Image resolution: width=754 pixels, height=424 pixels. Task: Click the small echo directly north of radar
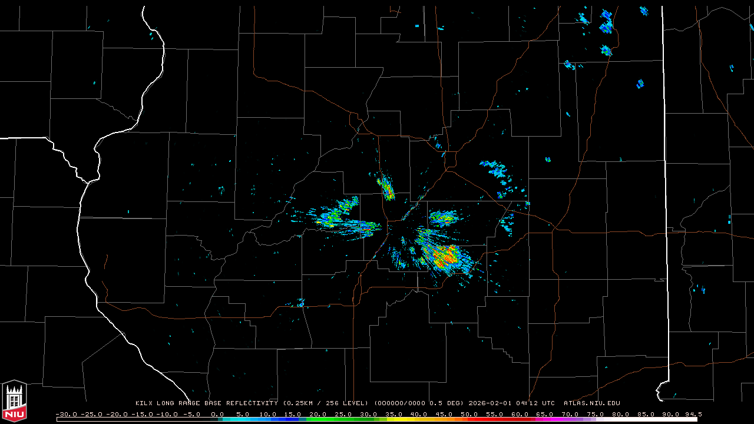pos(386,187)
